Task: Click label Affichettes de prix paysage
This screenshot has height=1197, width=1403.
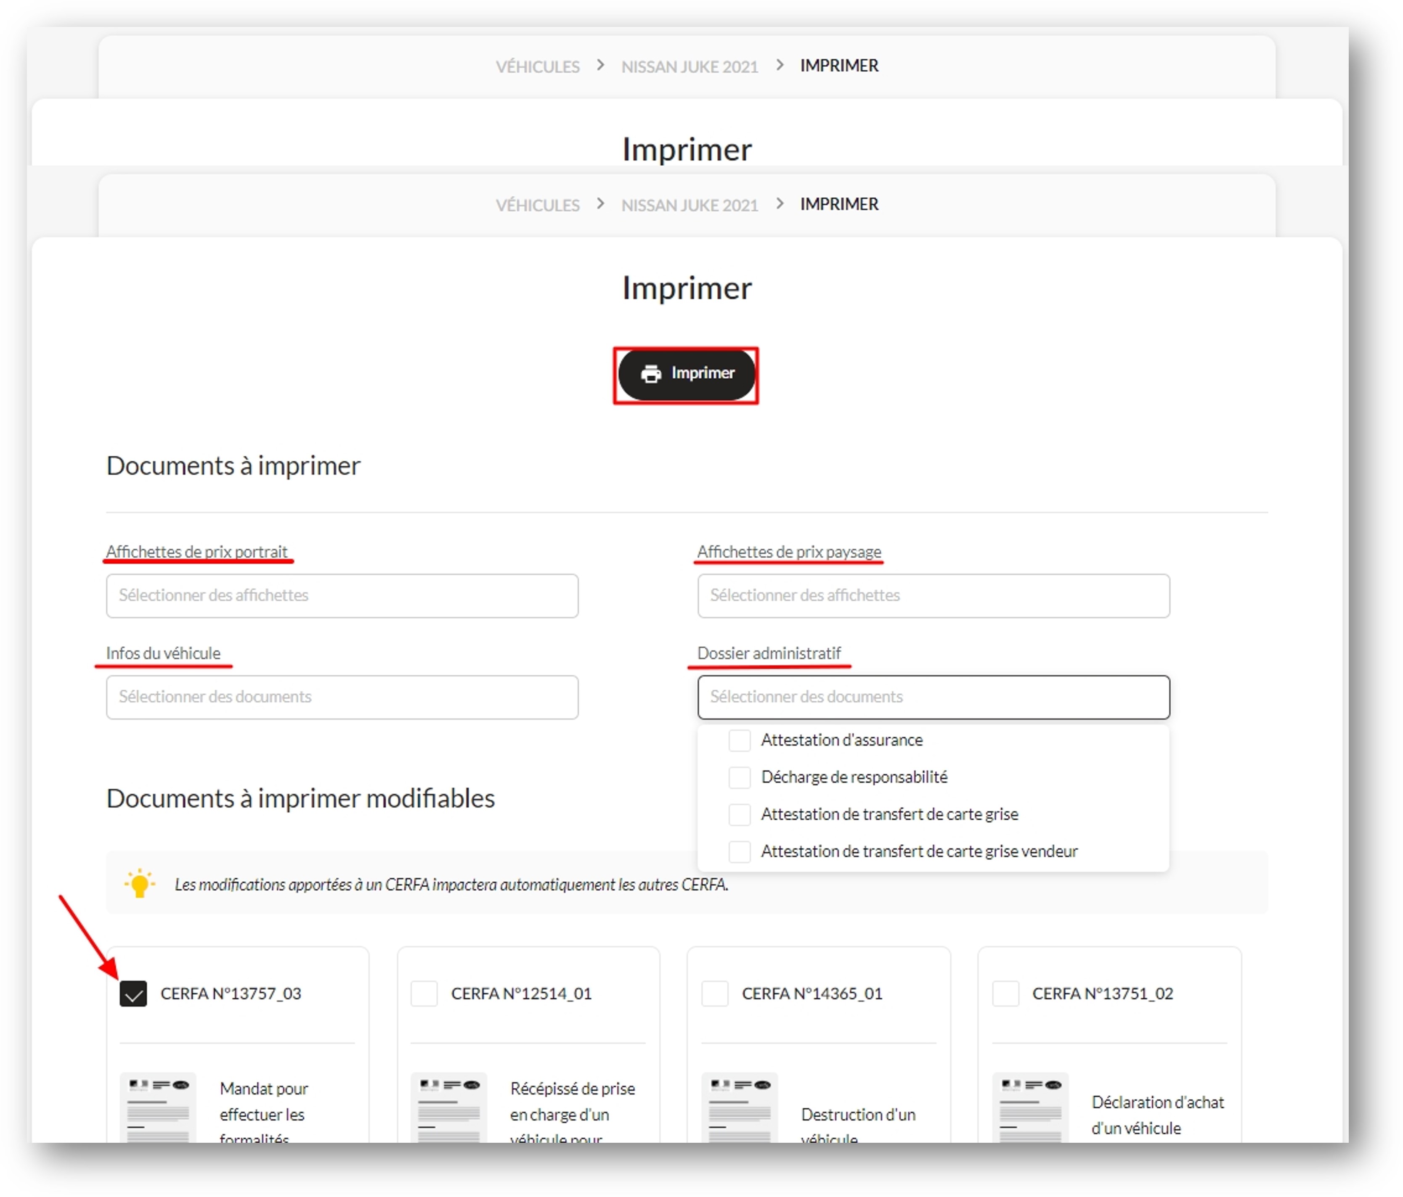Action: 789,552
